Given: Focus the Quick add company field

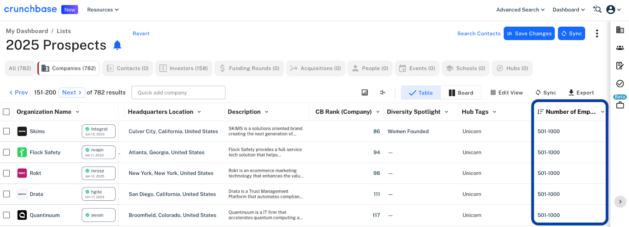Looking at the screenshot, I should pos(178,93).
